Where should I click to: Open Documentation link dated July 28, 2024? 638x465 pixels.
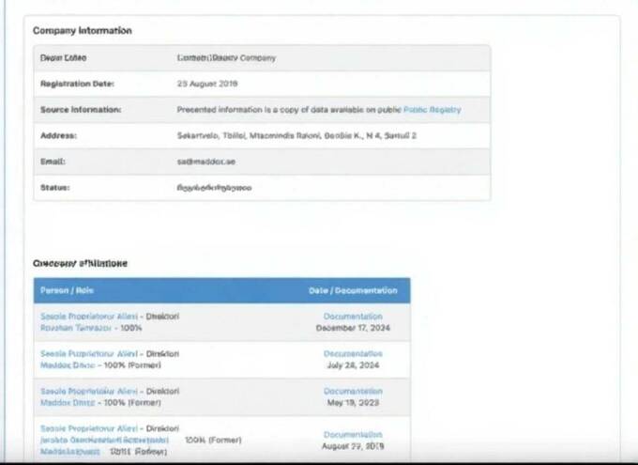click(353, 354)
